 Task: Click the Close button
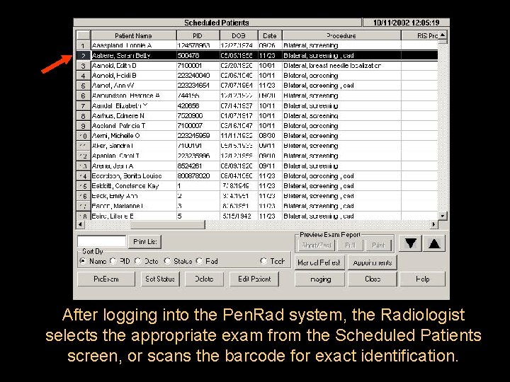click(x=373, y=279)
